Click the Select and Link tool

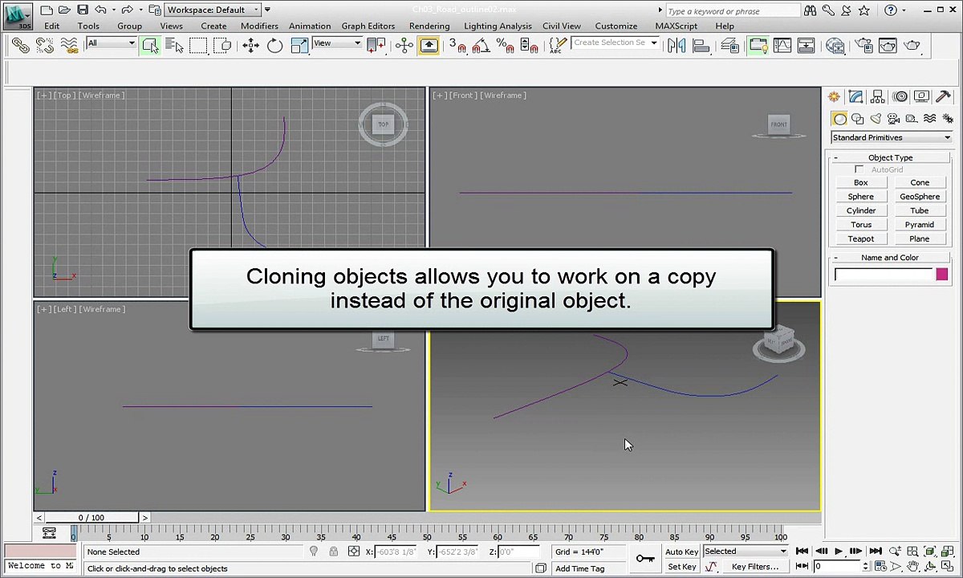tap(21, 46)
